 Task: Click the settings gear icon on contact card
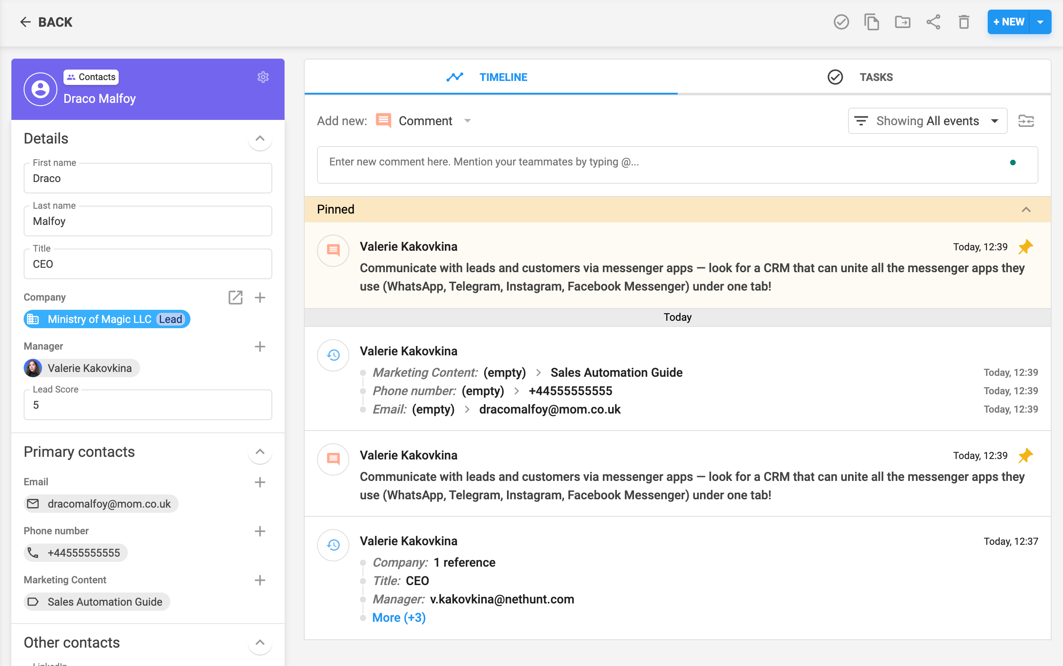point(263,77)
